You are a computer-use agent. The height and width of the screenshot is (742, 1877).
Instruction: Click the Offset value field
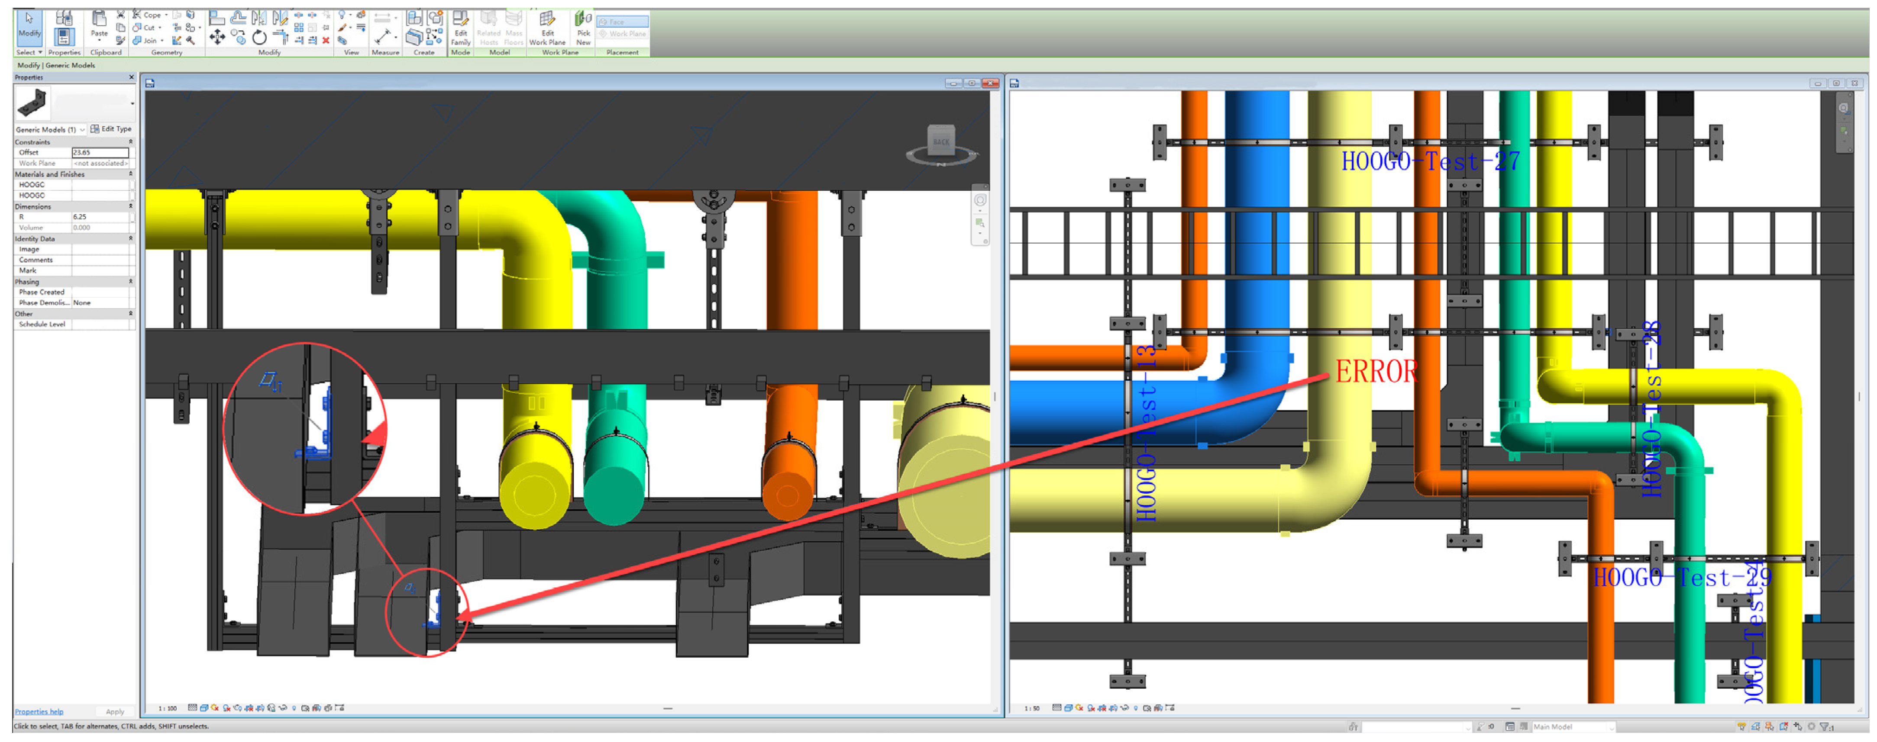(100, 152)
